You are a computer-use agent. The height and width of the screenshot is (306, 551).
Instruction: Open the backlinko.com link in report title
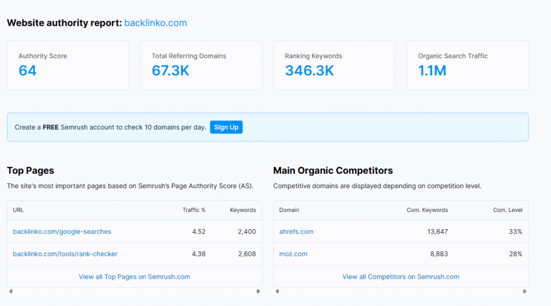pyautogui.click(x=156, y=23)
